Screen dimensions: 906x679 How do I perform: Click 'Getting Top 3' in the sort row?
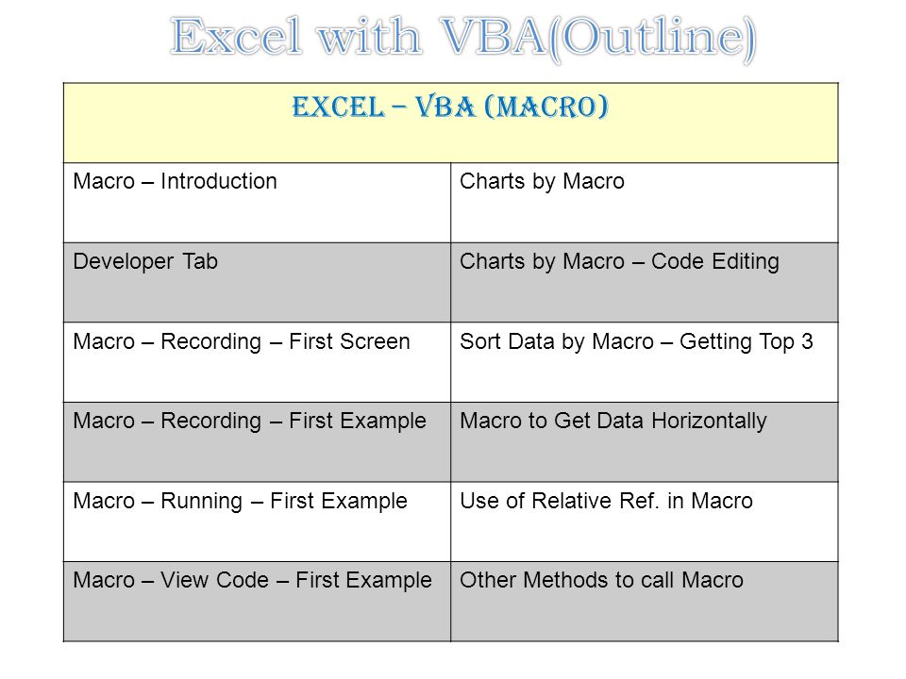(x=747, y=341)
